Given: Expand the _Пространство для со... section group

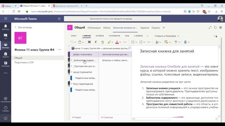Looking at the screenshot, I should coord(71,66).
